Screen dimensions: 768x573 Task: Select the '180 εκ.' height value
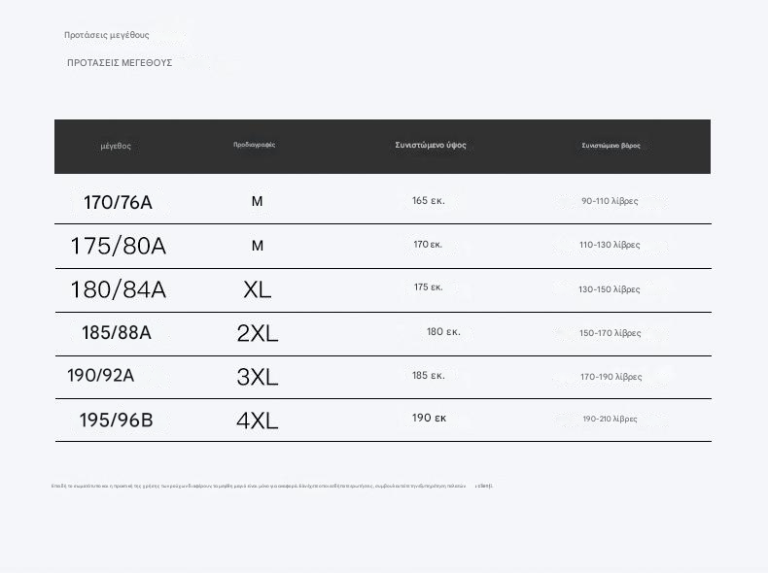(x=443, y=332)
